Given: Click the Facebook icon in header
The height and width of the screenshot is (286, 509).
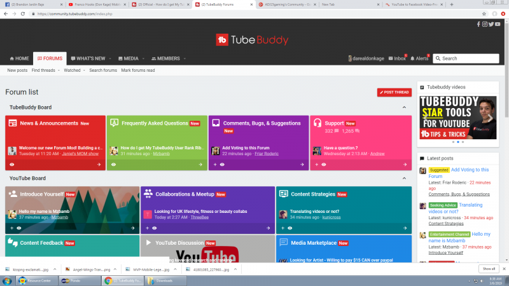Looking at the screenshot, I should [x=478, y=24].
